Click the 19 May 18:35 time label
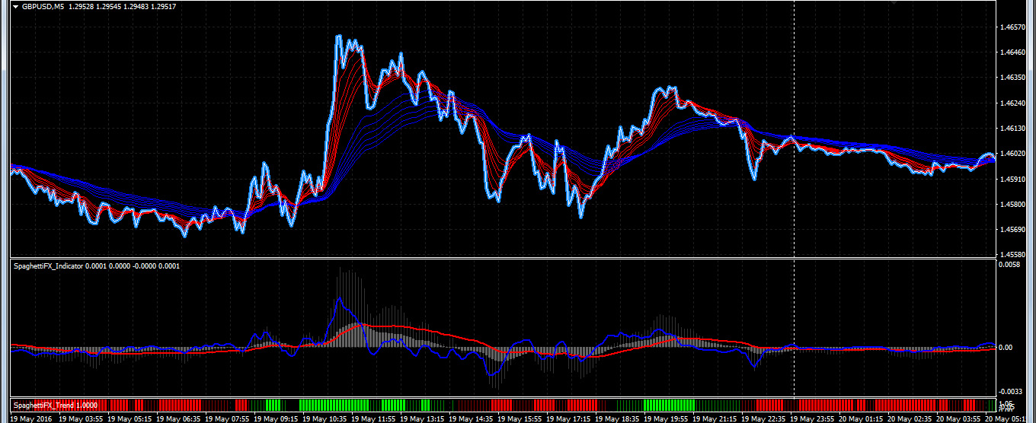The image size is (1036, 423). coord(617,418)
